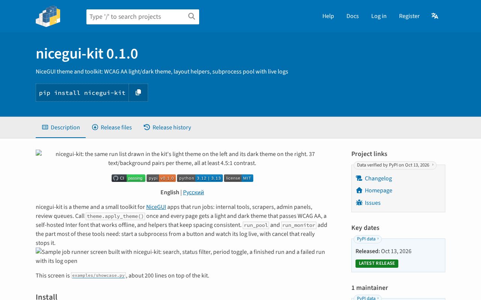
Task: Click the pypi v0.1.0 badge
Action: click(x=161, y=178)
